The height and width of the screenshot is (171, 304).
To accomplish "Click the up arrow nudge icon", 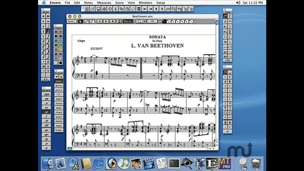I will tap(156, 9).
